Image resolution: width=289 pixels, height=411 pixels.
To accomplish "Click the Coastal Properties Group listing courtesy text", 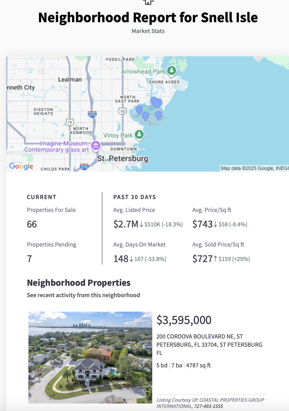I will (210, 403).
